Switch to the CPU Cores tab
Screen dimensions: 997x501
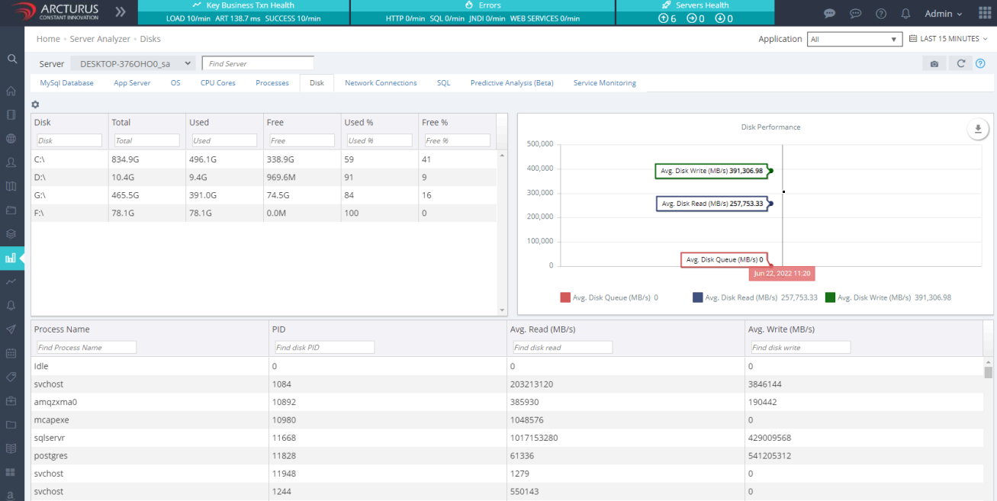click(218, 83)
